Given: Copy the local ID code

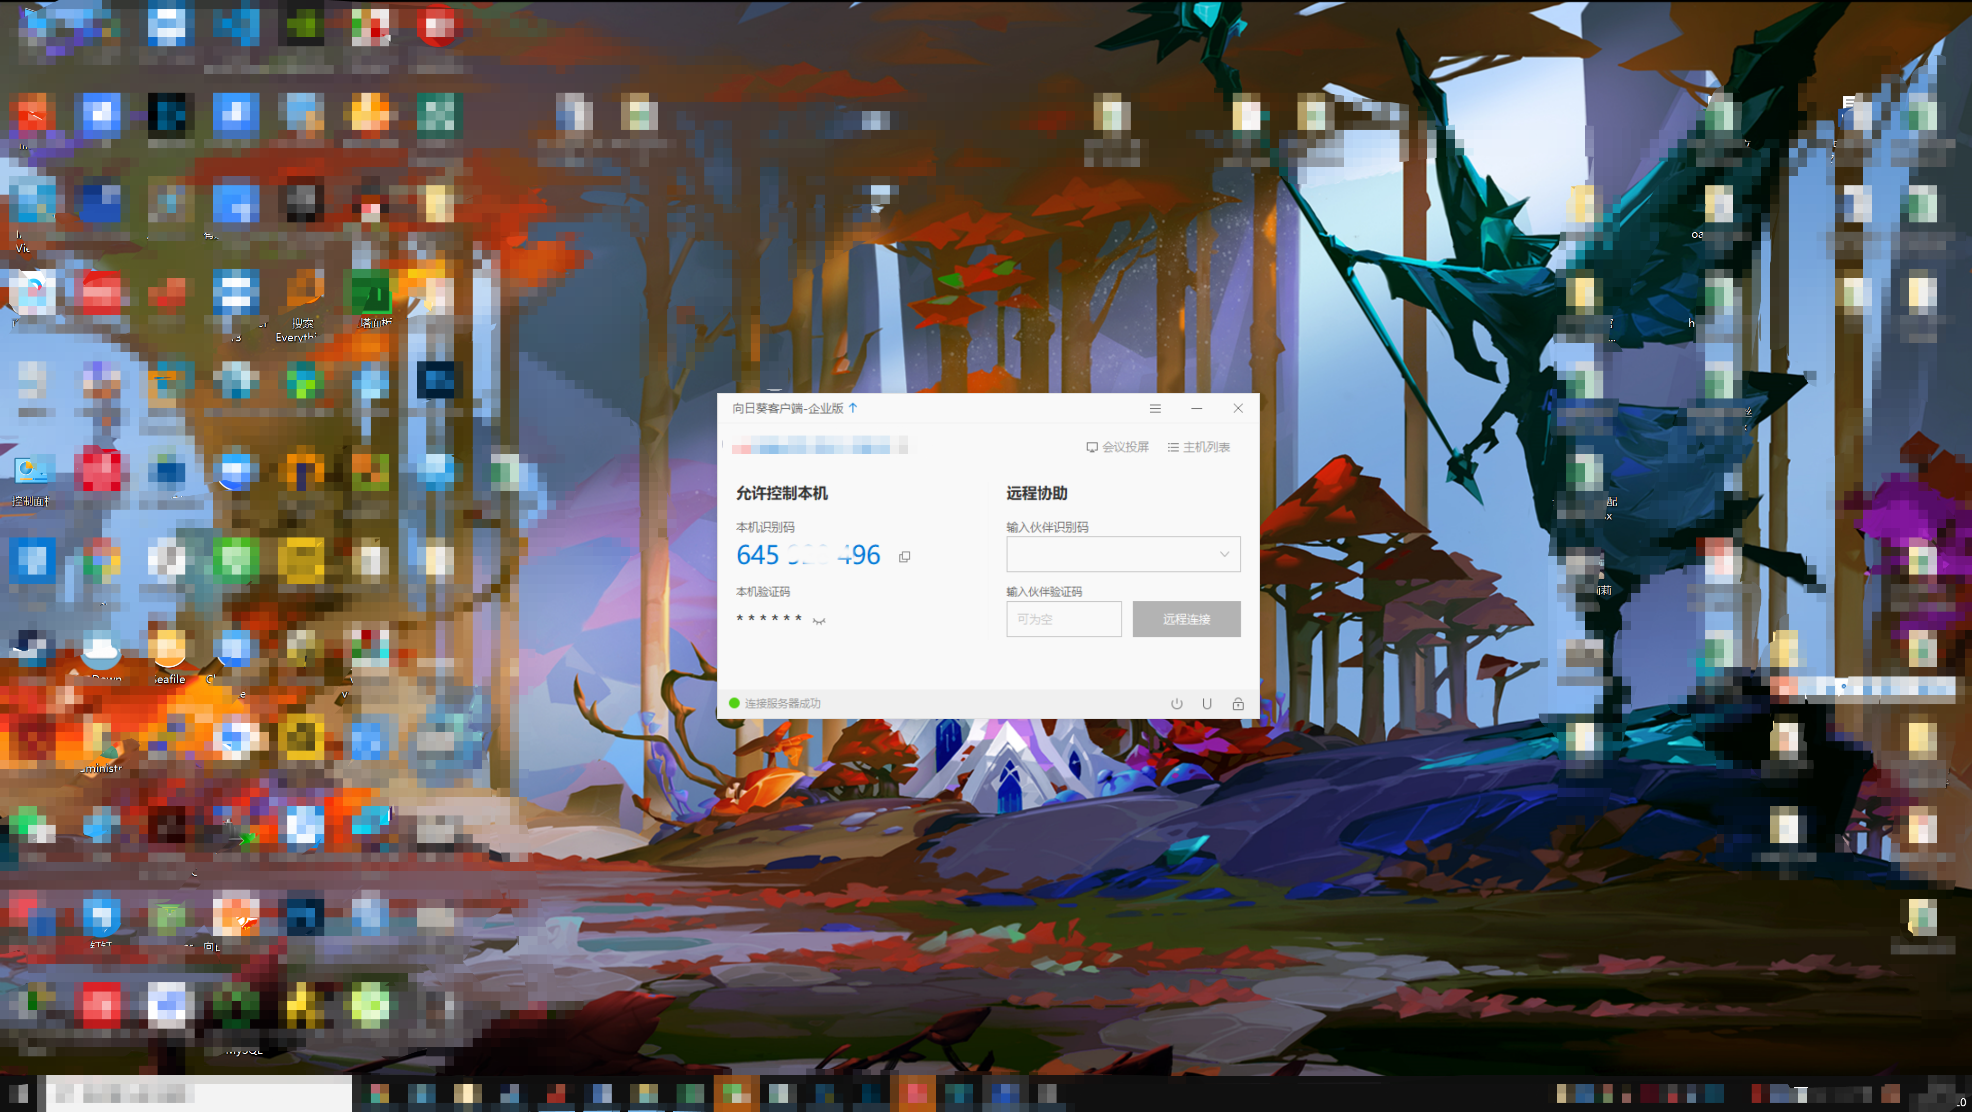Looking at the screenshot, I should [905, 557].
